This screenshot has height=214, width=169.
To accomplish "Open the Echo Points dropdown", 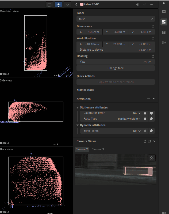I will tap(137, 131).
